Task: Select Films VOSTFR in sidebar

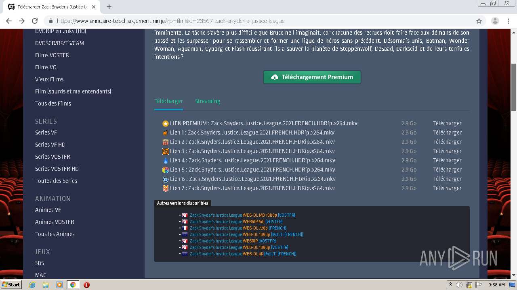Action: click(52, 55)
